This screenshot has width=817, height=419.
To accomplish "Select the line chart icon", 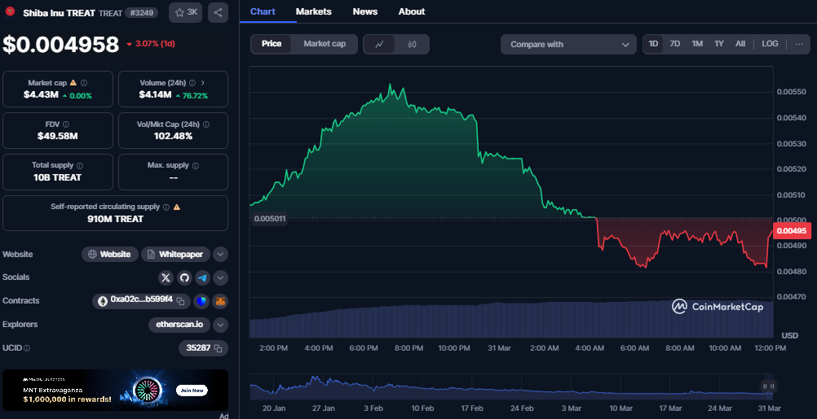I will [x=379, y=44].
